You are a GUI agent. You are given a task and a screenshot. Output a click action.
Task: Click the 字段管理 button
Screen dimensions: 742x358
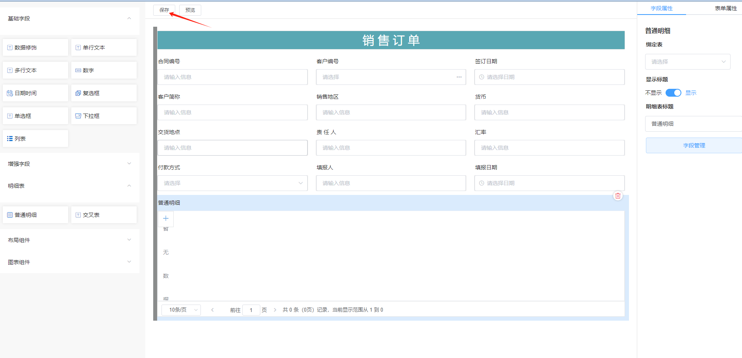tap(694, 145)
